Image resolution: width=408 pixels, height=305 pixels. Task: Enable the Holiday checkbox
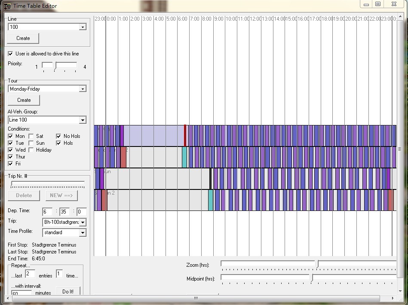pyautogui.click(x=31, y=150)
